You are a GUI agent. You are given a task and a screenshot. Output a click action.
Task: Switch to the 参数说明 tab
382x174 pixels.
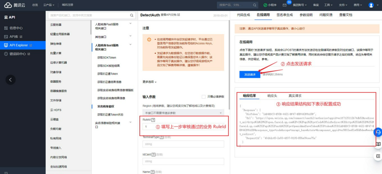coord(306,15)
